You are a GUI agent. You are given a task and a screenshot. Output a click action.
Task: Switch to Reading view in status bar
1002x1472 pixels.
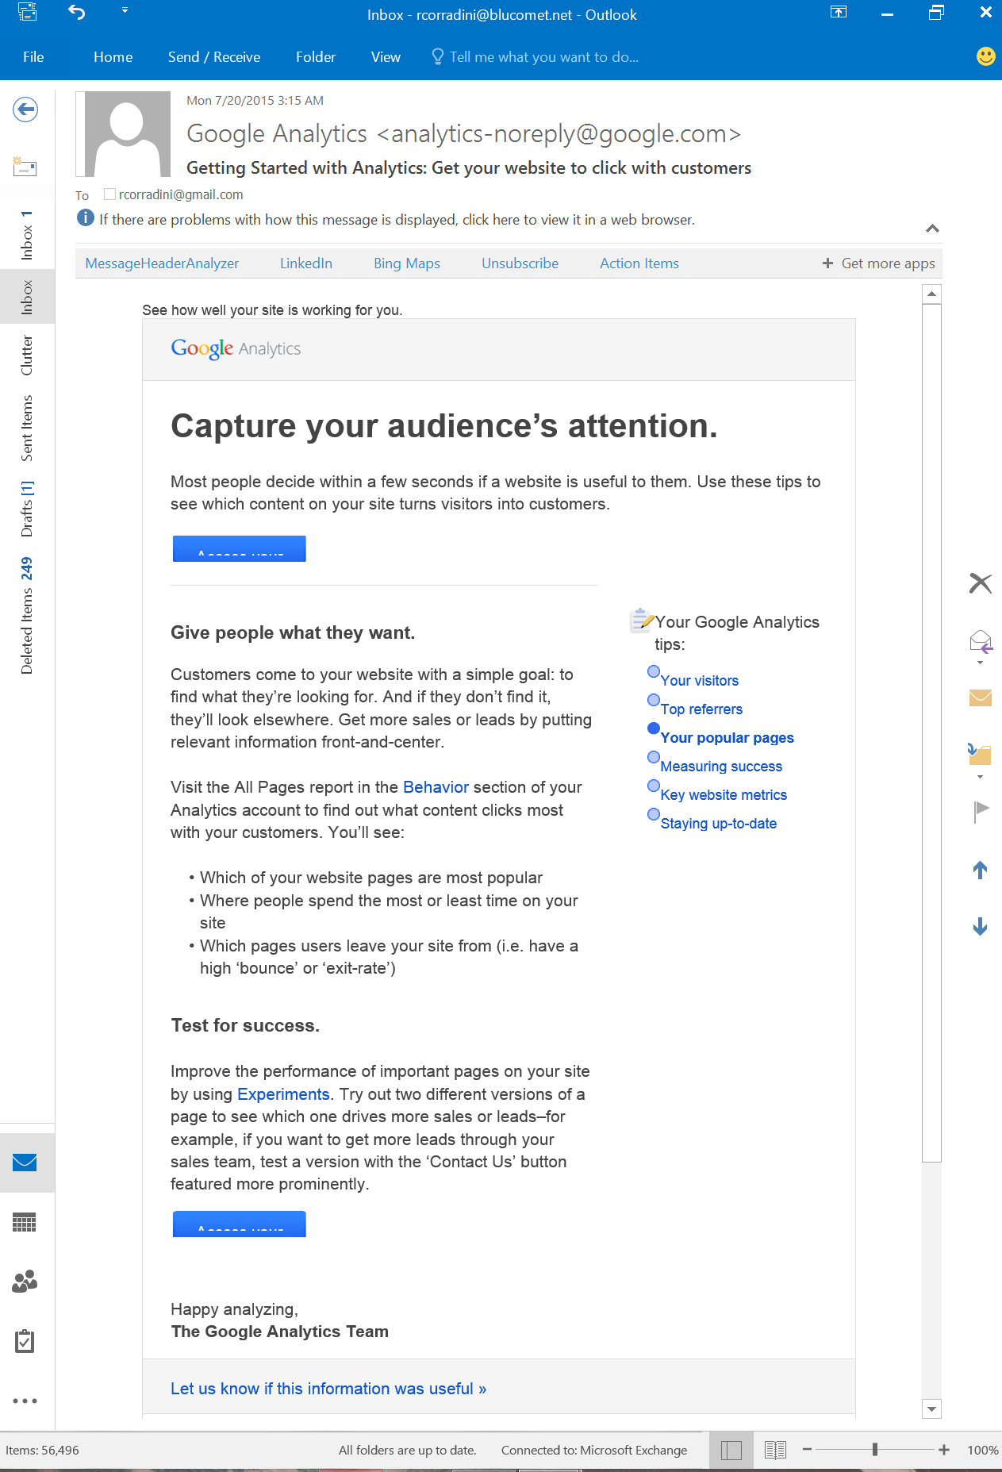tap(775, 1450)
